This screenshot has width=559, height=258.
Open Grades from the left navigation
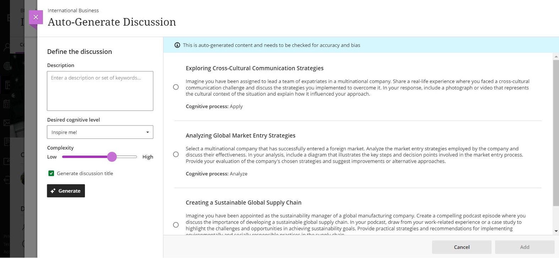[7, 141]
